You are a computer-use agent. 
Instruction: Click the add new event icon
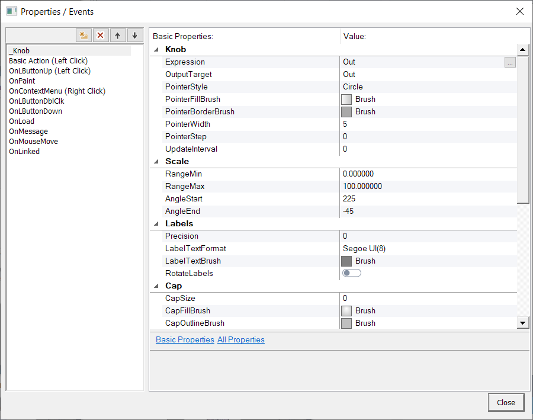coord(84,36)
